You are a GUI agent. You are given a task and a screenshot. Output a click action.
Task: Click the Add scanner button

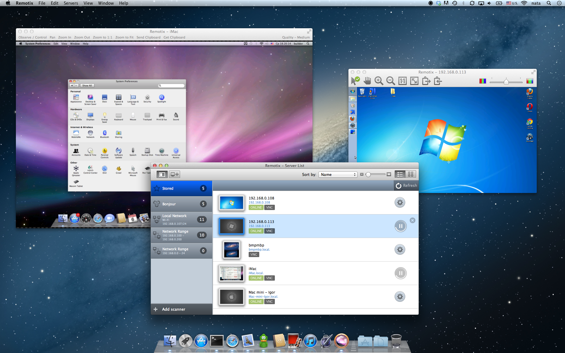pos(182,309)
